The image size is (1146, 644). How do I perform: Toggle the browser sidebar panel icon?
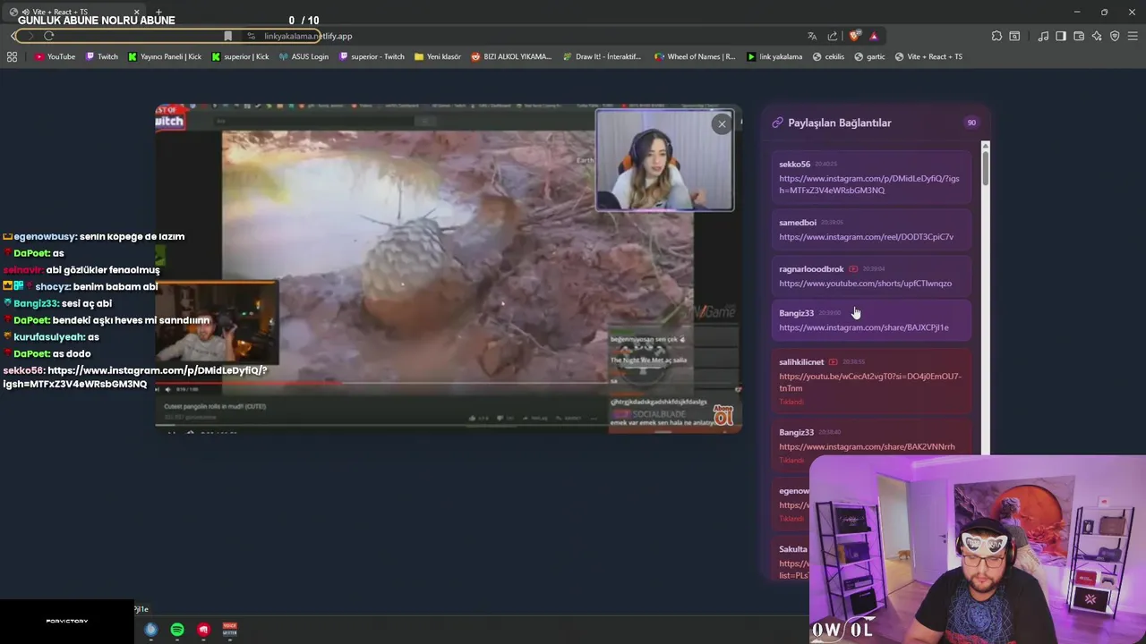[x=1061, y=36]
